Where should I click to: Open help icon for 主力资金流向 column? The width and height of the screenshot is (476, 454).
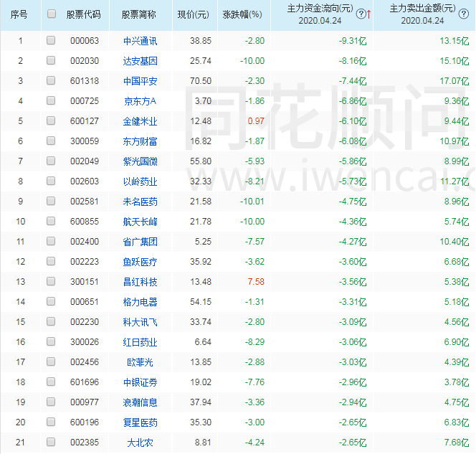361,14
